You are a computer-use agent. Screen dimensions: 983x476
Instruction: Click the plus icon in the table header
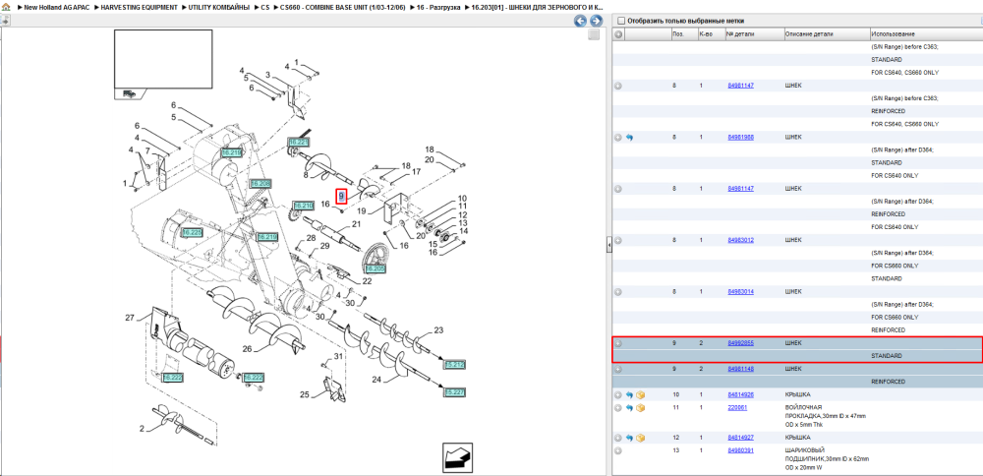coord(618,33)
